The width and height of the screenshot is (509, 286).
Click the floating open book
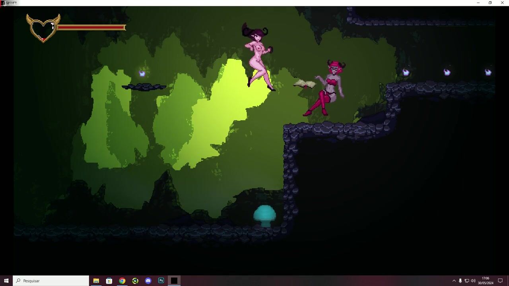coord(305,83)
